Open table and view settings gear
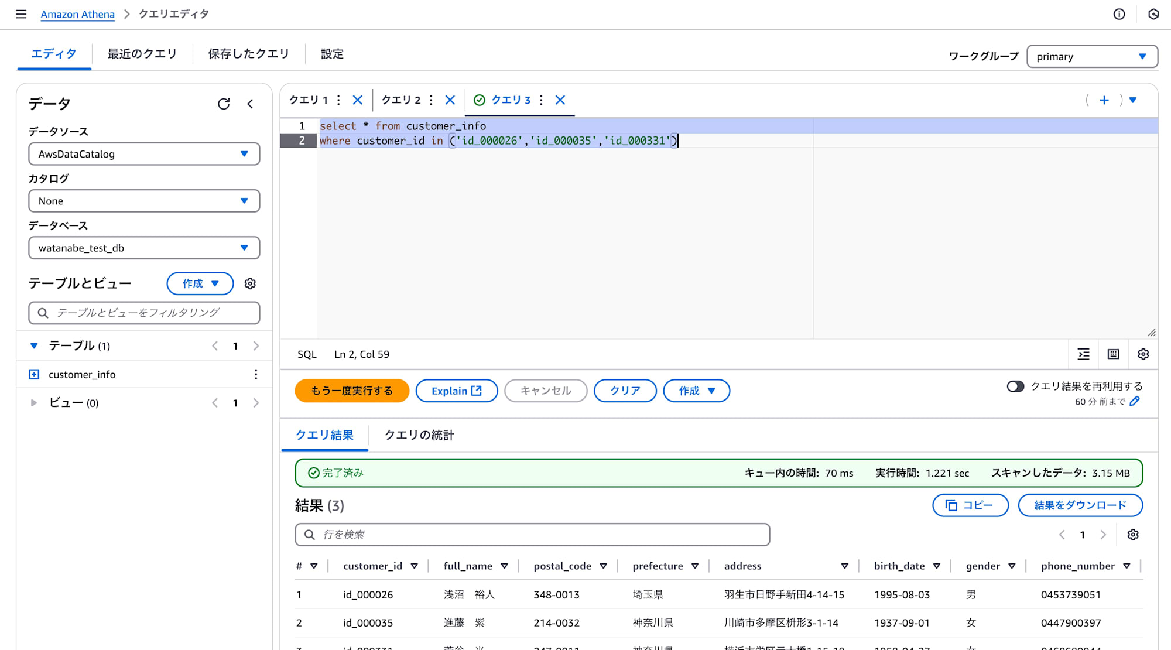The image size is (1171, 650). click(250, 283)
